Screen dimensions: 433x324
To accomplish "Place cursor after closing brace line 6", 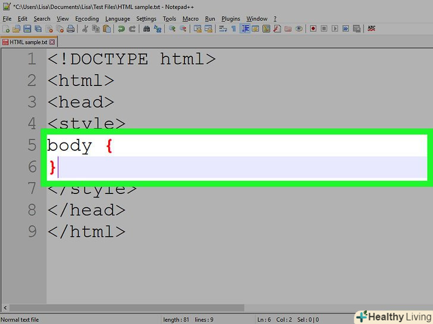I will click(x=58, y=167).
